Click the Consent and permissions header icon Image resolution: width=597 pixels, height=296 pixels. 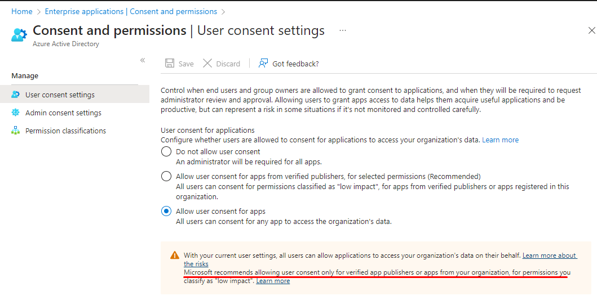19,34
